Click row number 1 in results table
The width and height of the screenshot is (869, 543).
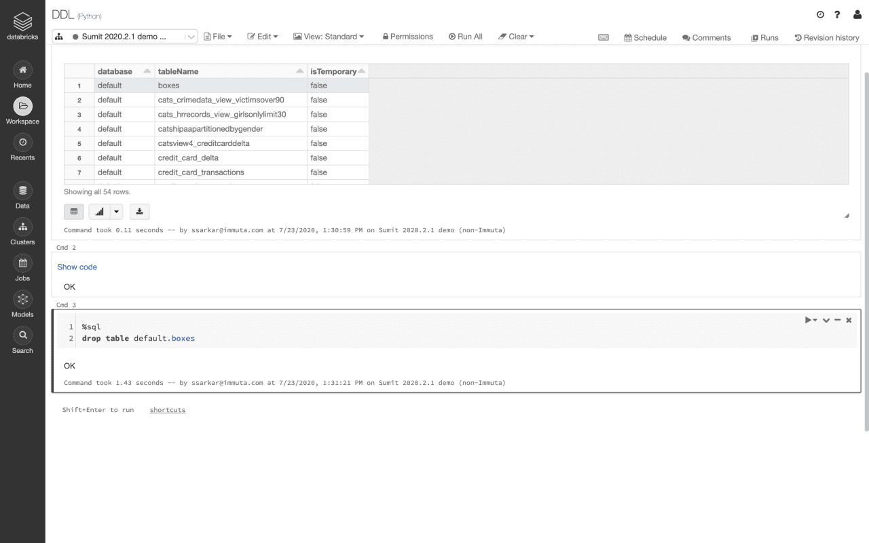click(79, 86)
